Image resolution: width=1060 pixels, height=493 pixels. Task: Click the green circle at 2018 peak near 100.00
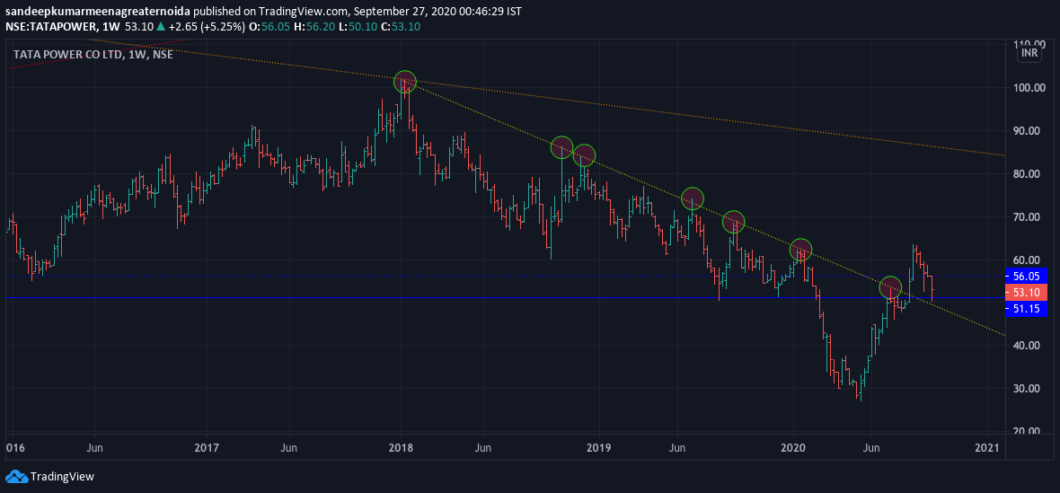coord(405,83)
